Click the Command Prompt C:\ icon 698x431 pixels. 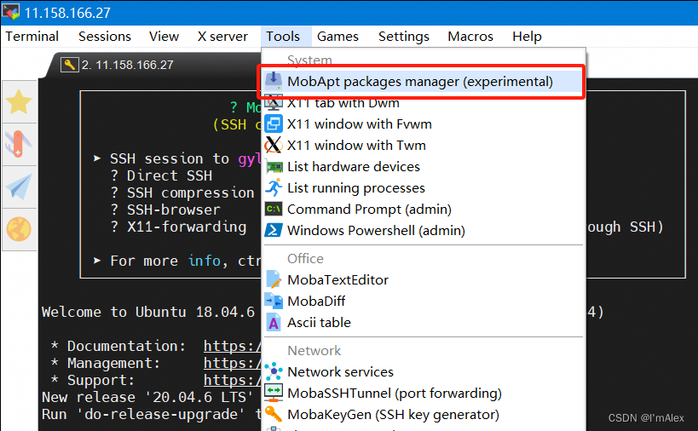[274, 209]
